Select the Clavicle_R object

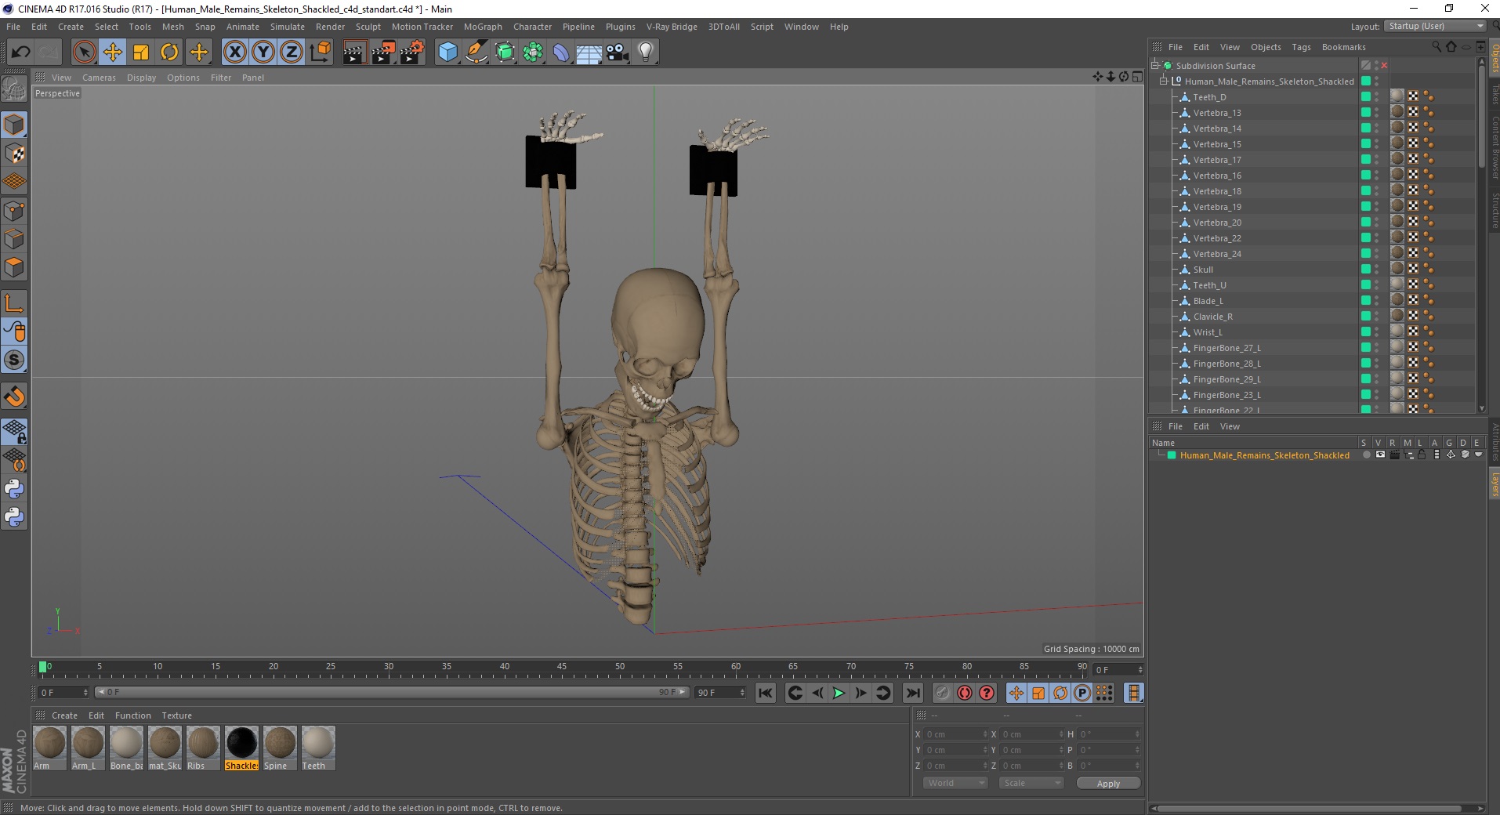(1212, 317)
